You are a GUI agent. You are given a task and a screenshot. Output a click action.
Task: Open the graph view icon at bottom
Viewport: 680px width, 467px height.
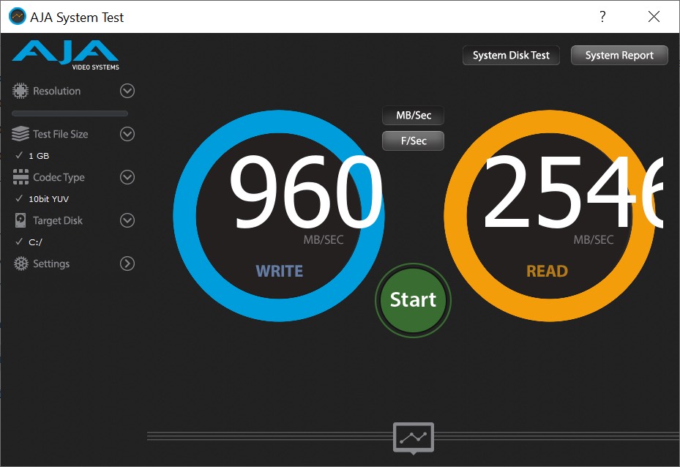pyautogui.click(x=414, y=438)
